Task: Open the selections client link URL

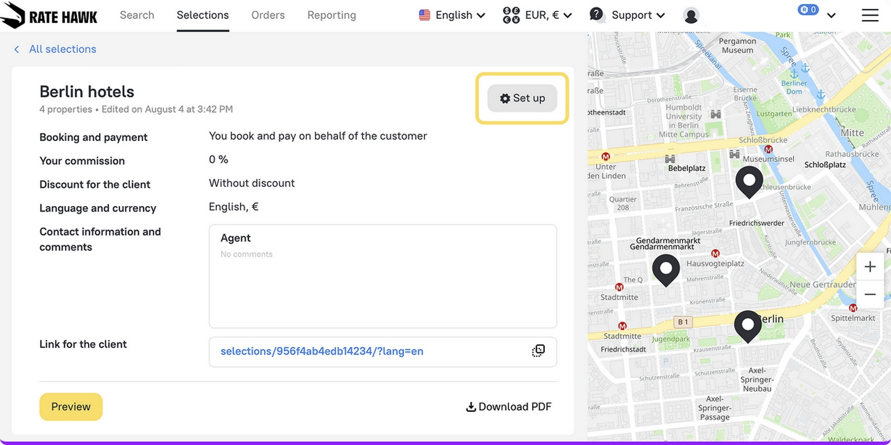Action: (322, 351)
